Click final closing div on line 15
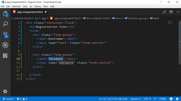Screen dimensions: 181x101 [x=31, y=79]
